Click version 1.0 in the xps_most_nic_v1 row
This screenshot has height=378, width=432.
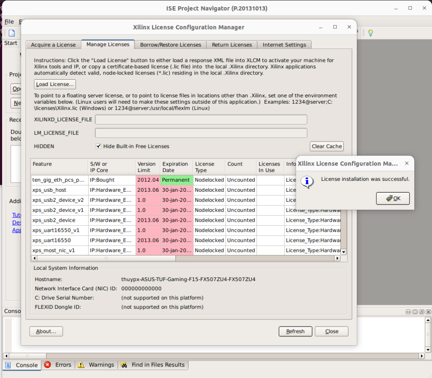point(148,250)
